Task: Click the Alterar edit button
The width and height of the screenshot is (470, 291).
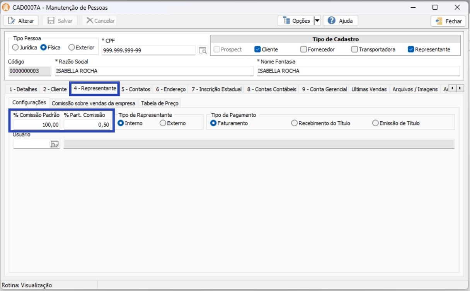Action: point(21,21)
